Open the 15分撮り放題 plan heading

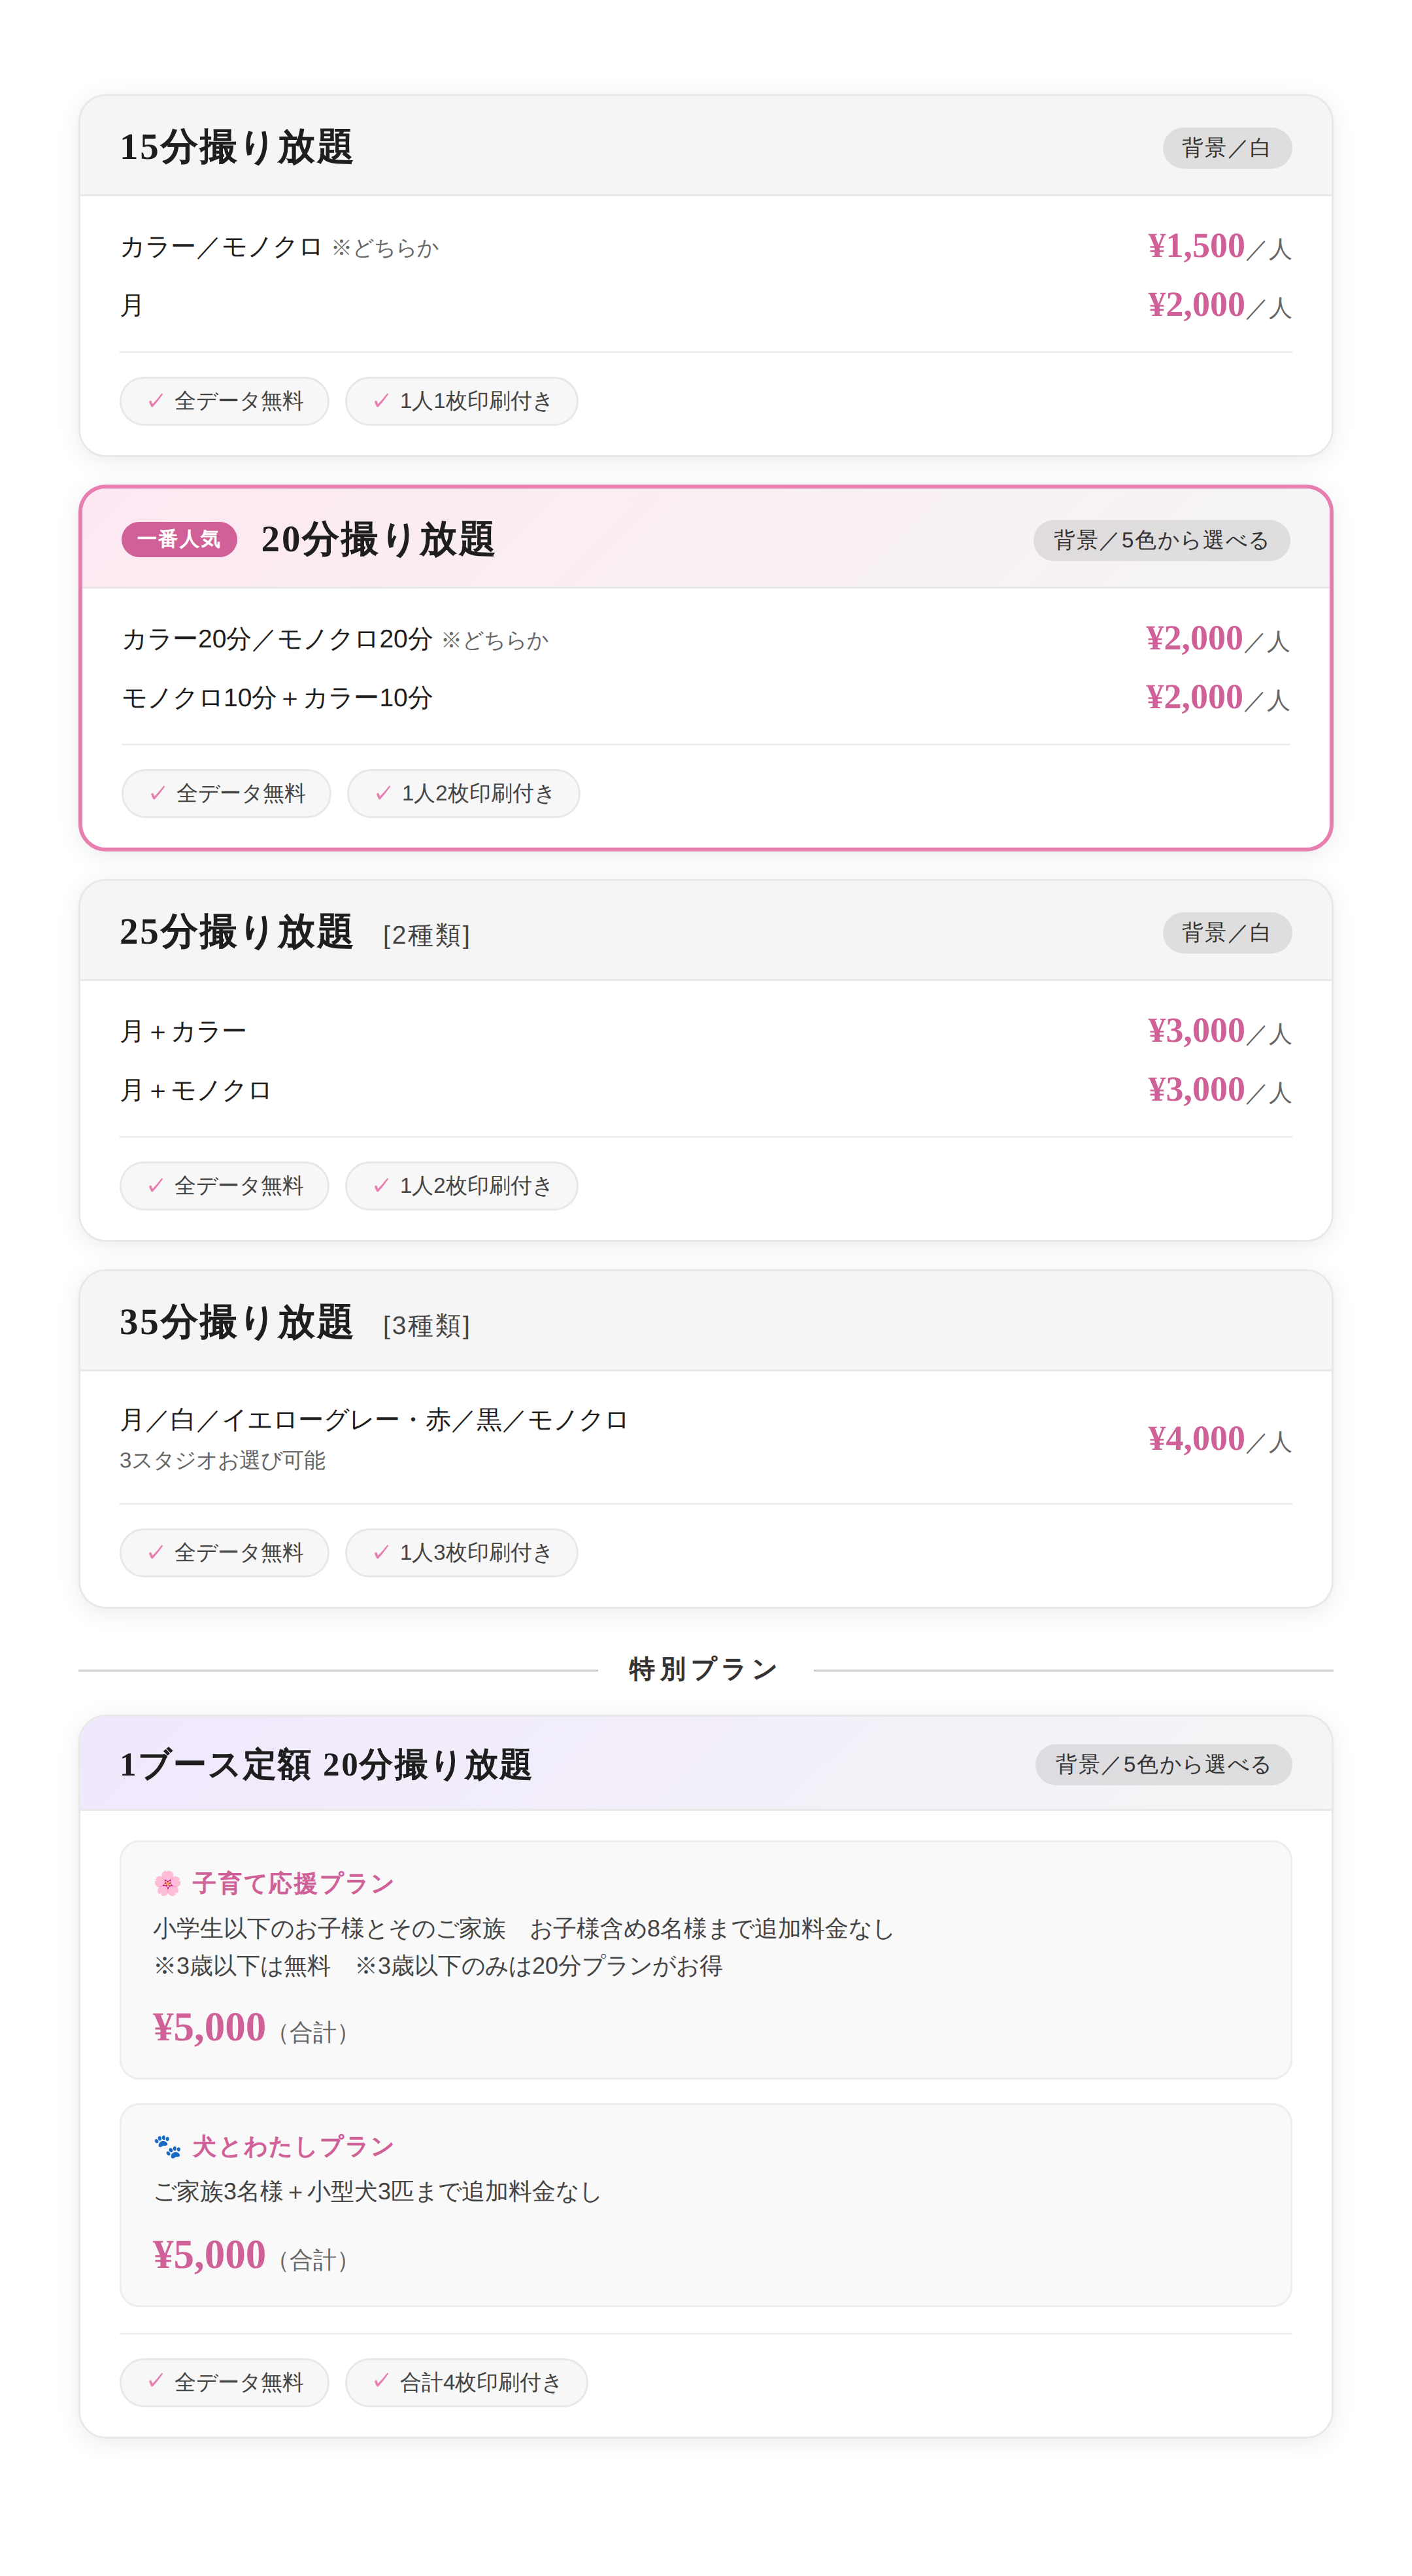coord(236,147)
